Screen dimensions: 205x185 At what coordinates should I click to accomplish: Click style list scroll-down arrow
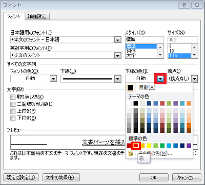tap(160, 55)
